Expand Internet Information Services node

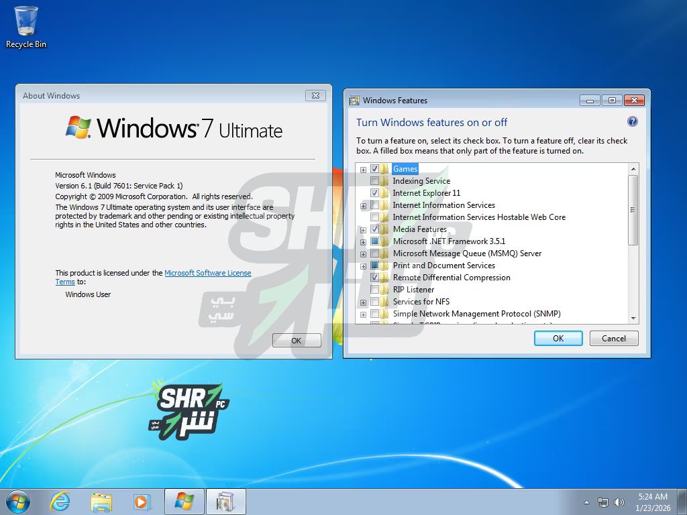point(363,206)
